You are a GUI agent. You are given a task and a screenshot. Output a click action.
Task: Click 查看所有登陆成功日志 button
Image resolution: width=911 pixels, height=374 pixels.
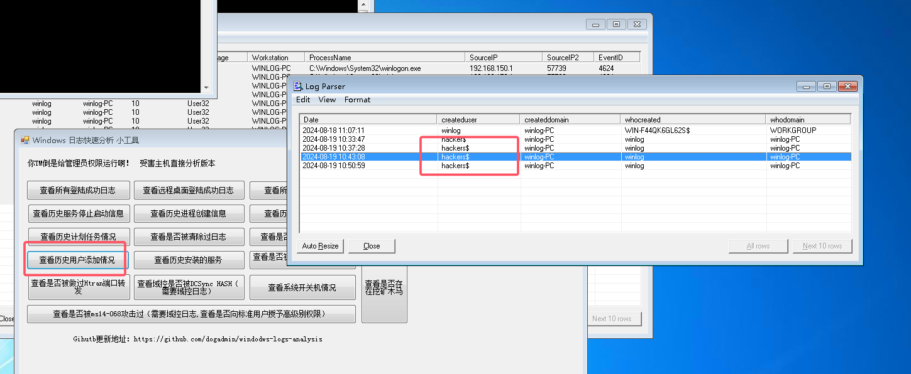(x=79, y=190)
